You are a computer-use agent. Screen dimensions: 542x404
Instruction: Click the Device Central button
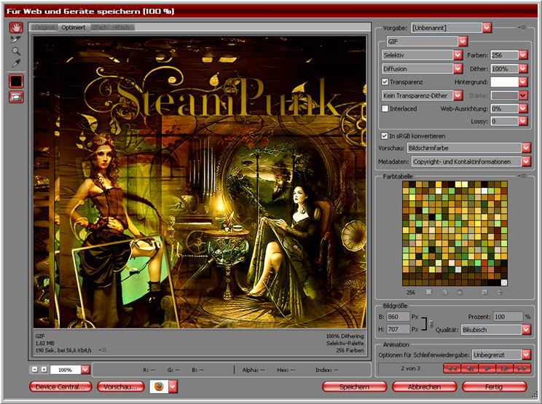60,387
